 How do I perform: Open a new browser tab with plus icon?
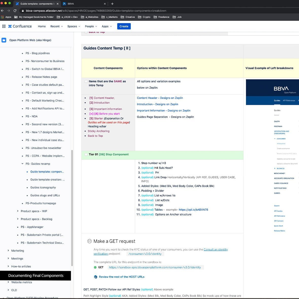[x=112, y=4]
